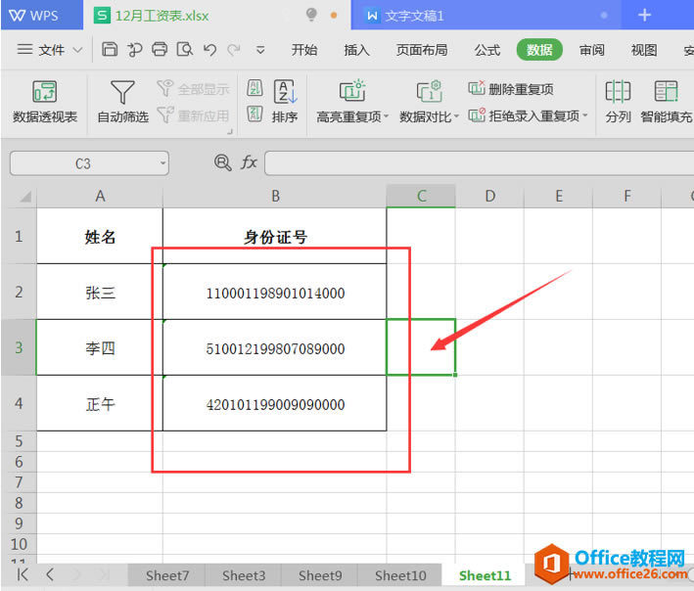694x591 pixels.
Task: Switch to Sheet9 tab
Action: point(319,575)
